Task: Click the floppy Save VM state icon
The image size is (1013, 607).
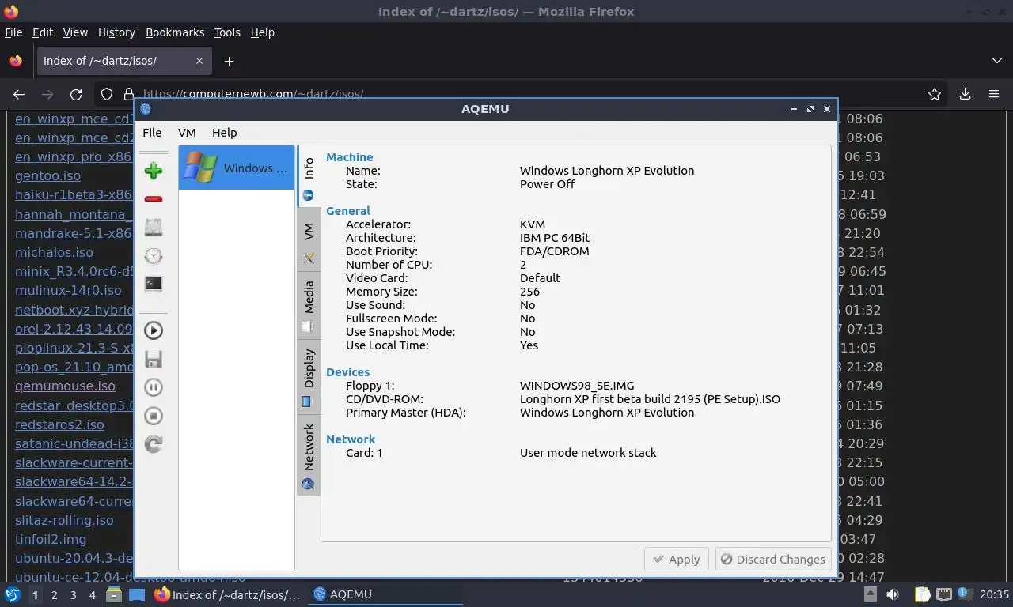Action: pyautogui.click(x=154, y=360)
